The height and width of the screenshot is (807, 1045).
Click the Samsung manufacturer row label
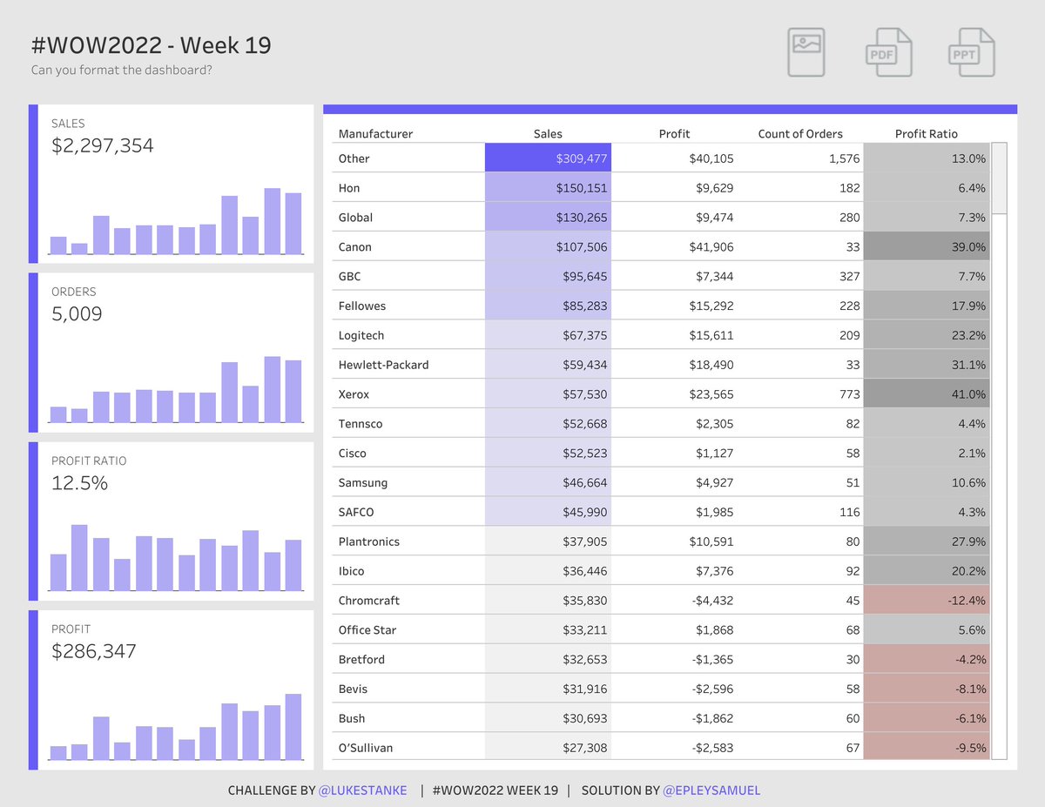click(362, 482)
